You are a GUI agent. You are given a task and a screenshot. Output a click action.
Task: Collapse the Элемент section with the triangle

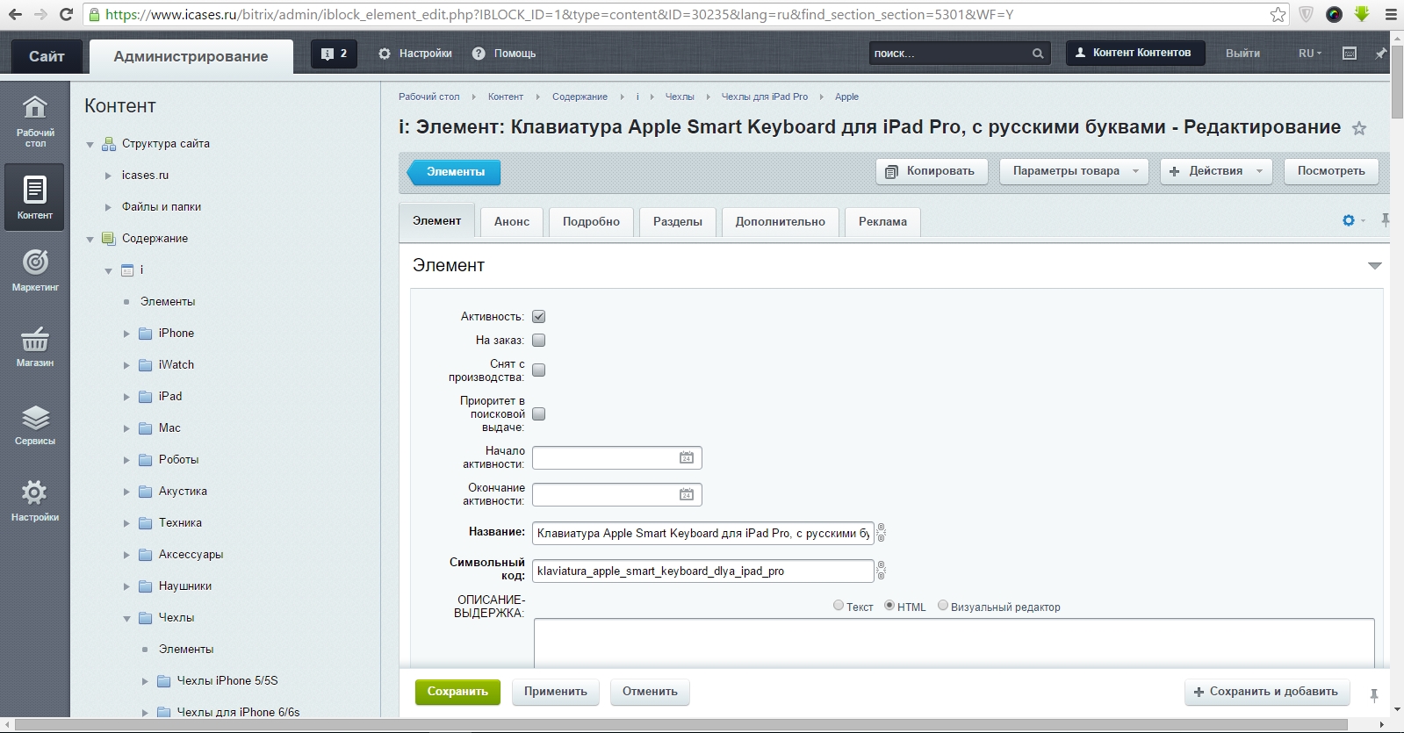[x=1375, y=265]
